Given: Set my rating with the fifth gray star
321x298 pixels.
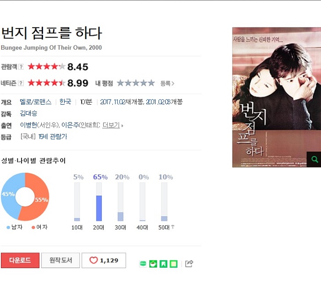Looking at the screenshot, I should [151, 83].
